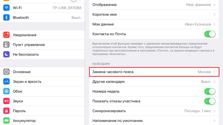The width and height of the screenshot is (223, 125).
Task: Open Синхронизировать Последн. 1 мес option
Action: click(154, 111)
